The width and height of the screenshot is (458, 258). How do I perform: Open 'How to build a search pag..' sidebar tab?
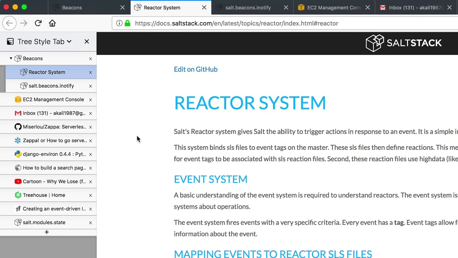48,168
